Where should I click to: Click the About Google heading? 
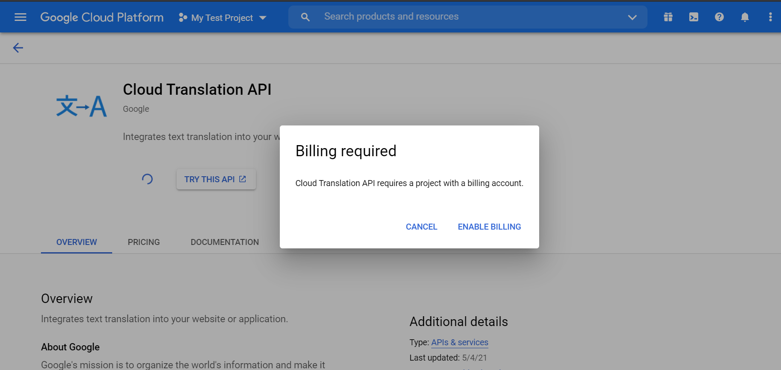[70, 347]
